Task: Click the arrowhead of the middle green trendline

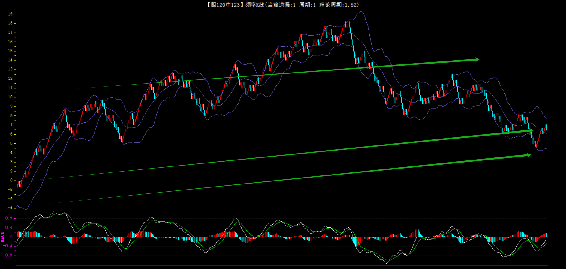Action: click(531, 130)
